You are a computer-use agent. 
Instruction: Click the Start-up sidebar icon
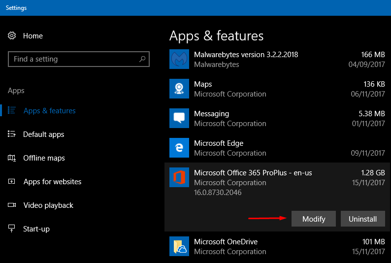coord(11,229)
